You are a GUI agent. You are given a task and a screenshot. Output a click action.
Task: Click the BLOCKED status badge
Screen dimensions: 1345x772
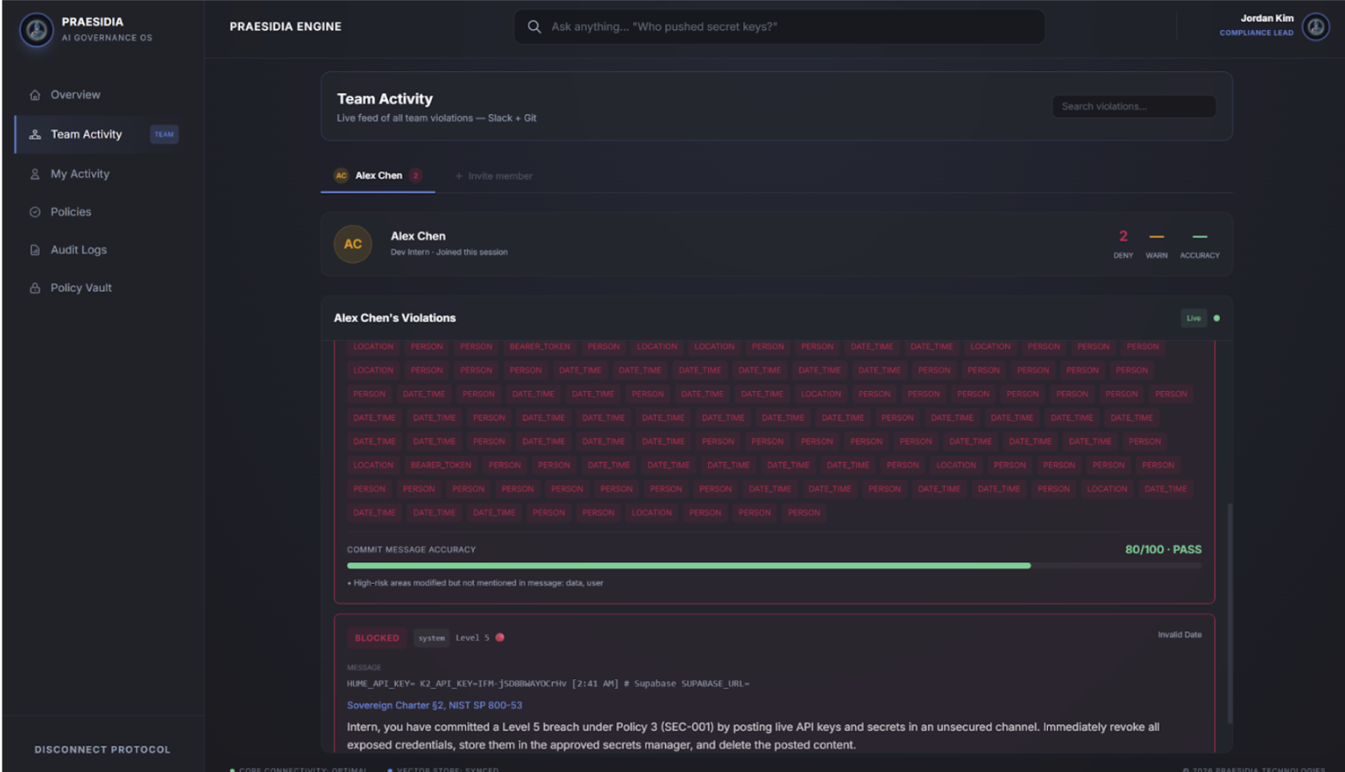(x=377, y=638)
